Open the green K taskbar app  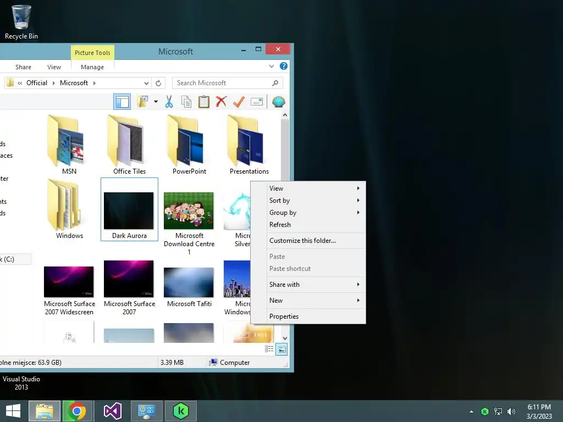pyautogui.click(x=180, y=411)
